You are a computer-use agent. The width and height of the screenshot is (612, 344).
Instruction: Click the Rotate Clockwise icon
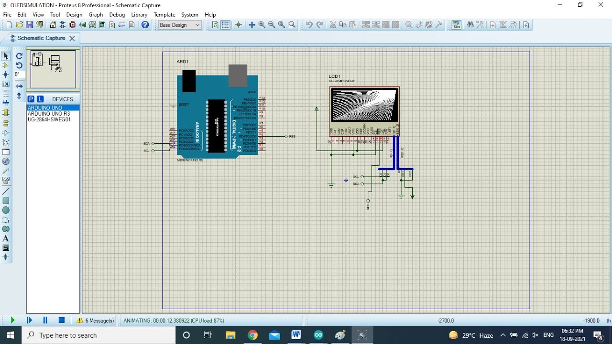19,56
